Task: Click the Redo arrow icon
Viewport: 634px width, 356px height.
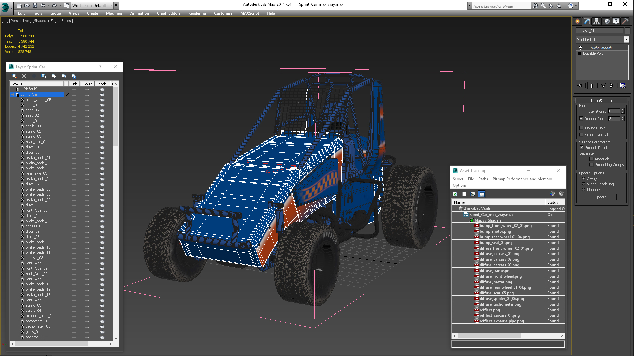Action: tap(54, 5)
